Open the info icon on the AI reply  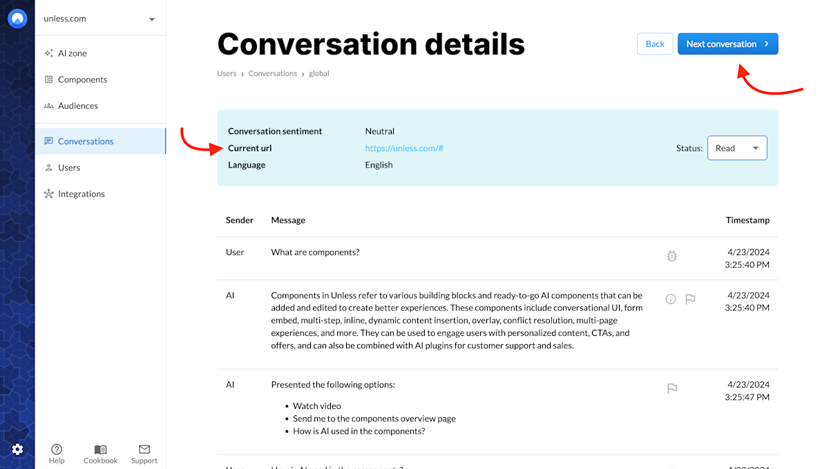(x=670, y=299)
